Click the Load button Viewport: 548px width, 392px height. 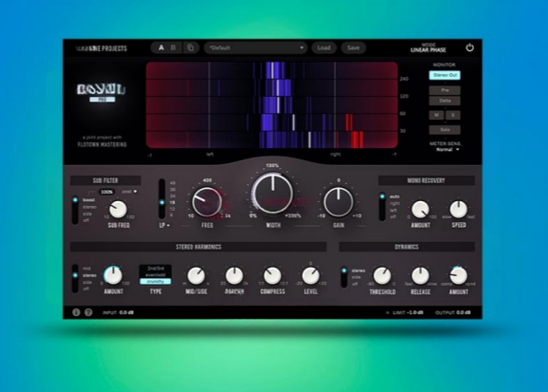324,47
